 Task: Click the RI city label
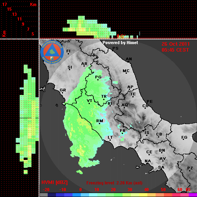(110, 104)
